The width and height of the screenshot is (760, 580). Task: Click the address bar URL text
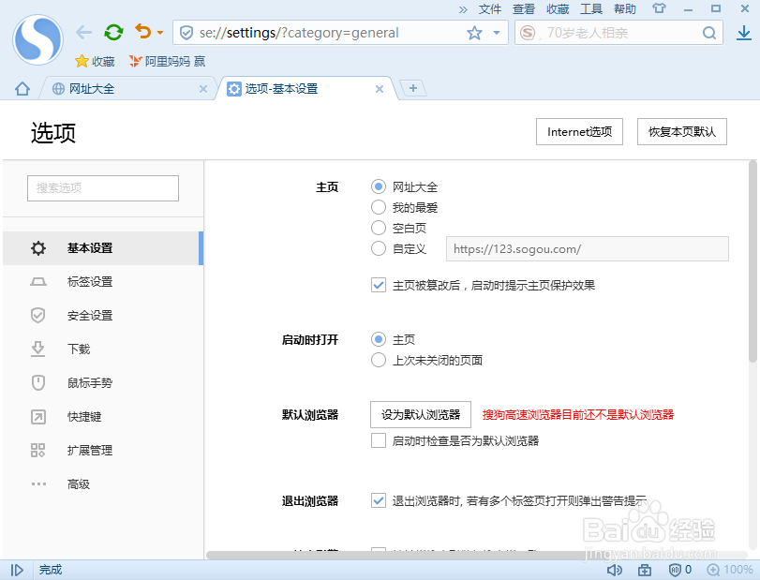(299, 33)
